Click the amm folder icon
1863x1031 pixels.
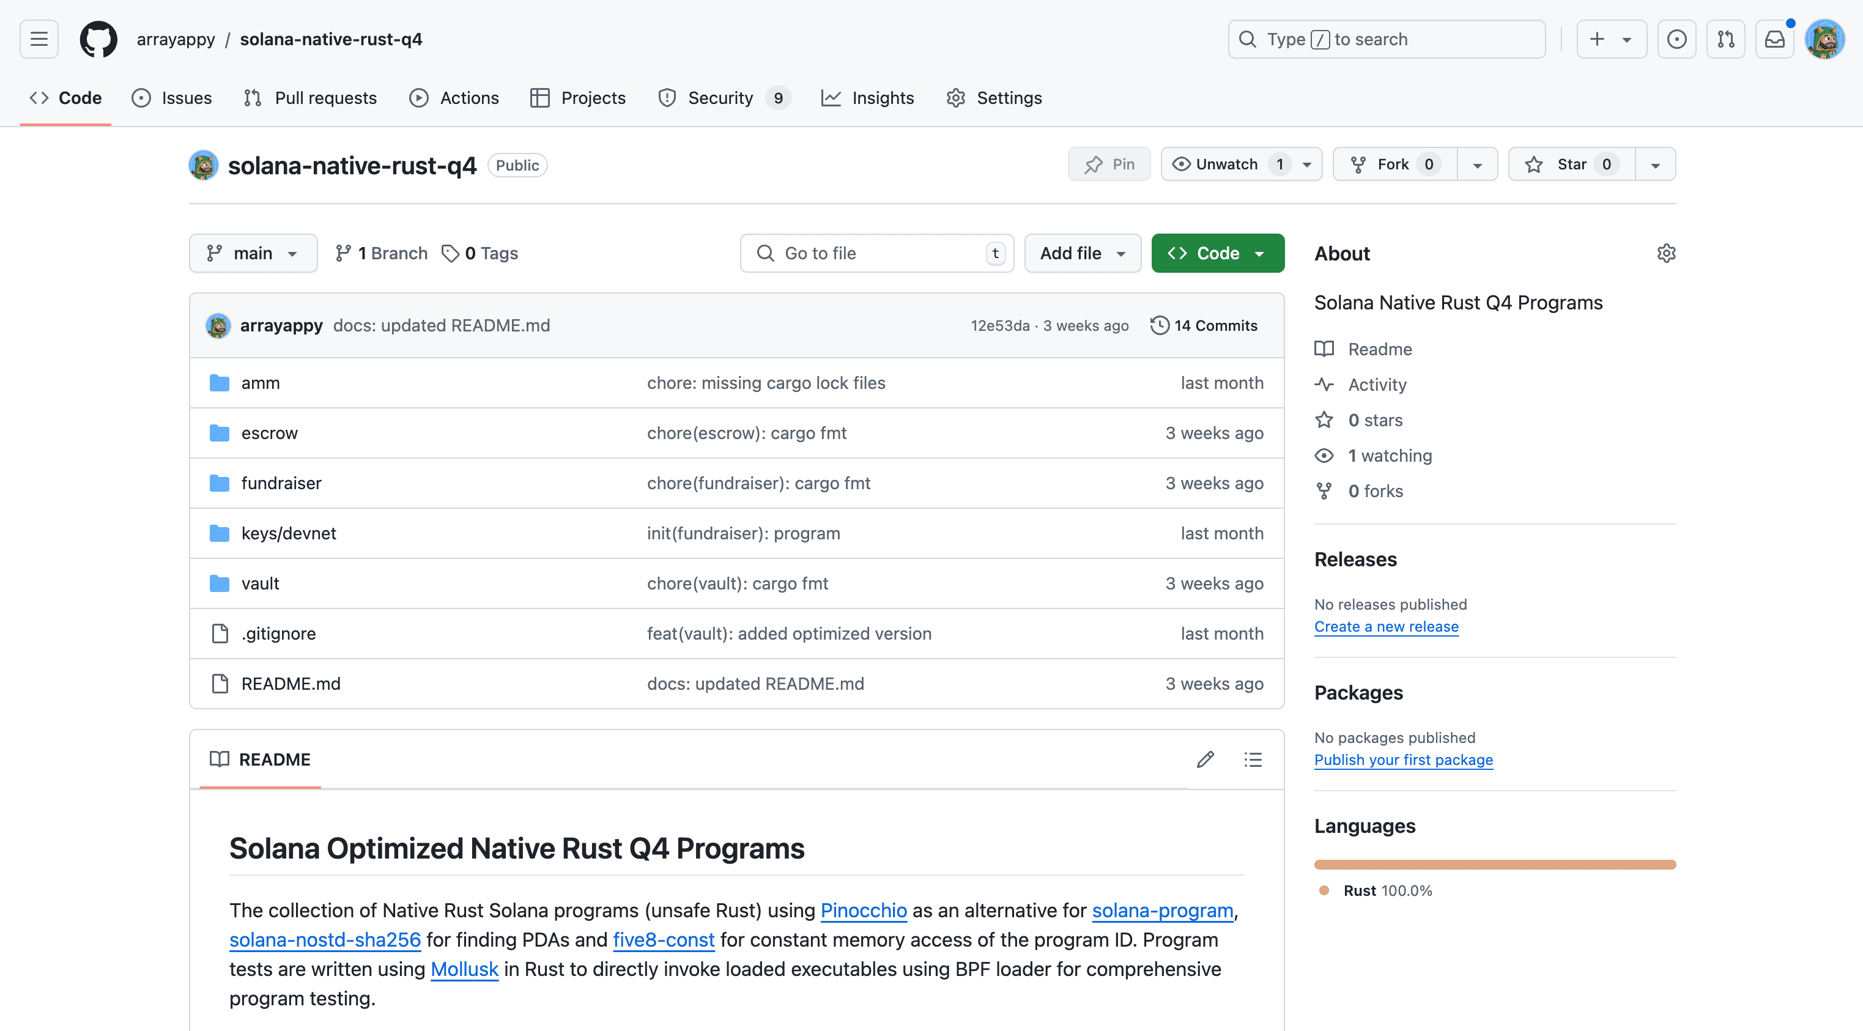pyautogui.click(x=219, y=382)
